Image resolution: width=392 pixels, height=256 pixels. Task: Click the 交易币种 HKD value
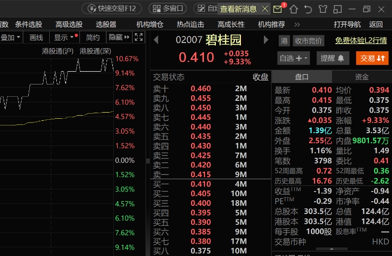[x=381, y=242]
